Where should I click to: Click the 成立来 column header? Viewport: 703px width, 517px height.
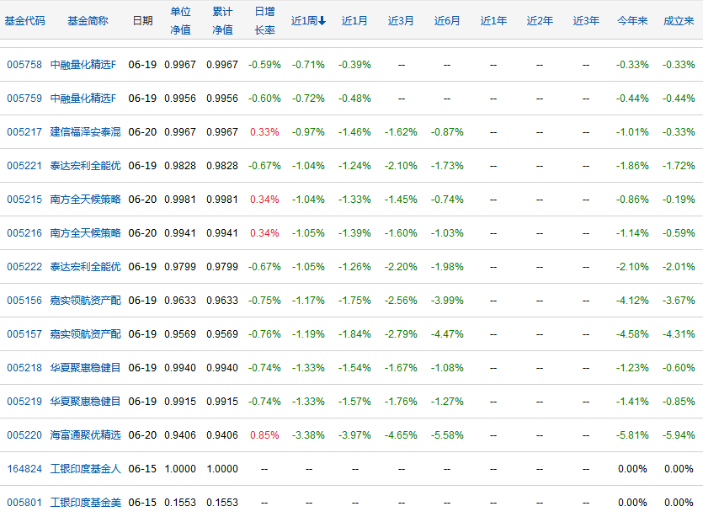point(679,21)
